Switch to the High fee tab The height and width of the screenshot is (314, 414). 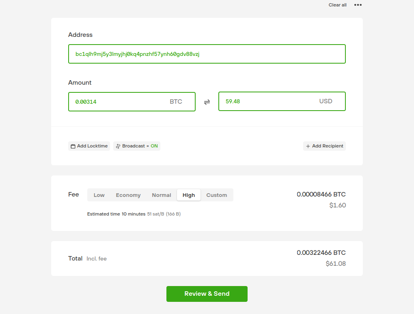(x=188, y=195)
